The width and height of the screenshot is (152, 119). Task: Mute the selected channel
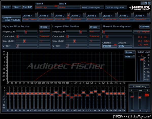click(x=130, y=57)
